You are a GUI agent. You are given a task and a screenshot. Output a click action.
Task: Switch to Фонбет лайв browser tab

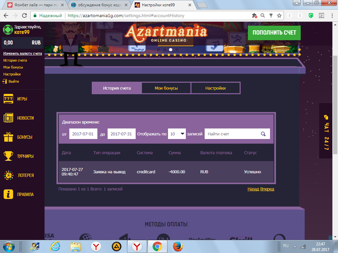click(x=36, y=5)
